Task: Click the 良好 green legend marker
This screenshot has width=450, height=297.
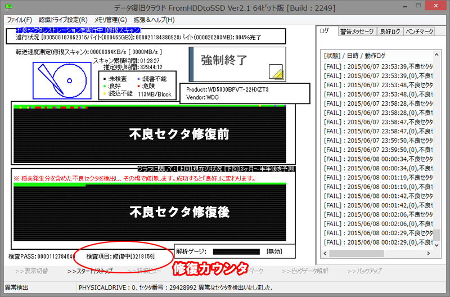Action: [105, 86]
